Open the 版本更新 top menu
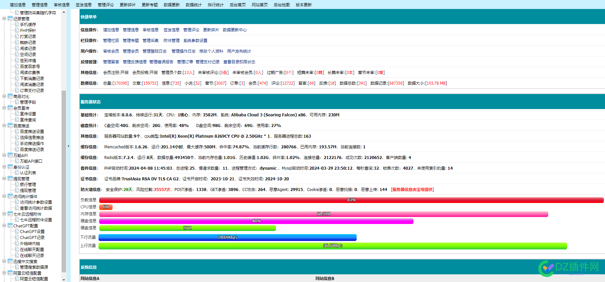The image size is (605, 282). click(x=304, y=5)
